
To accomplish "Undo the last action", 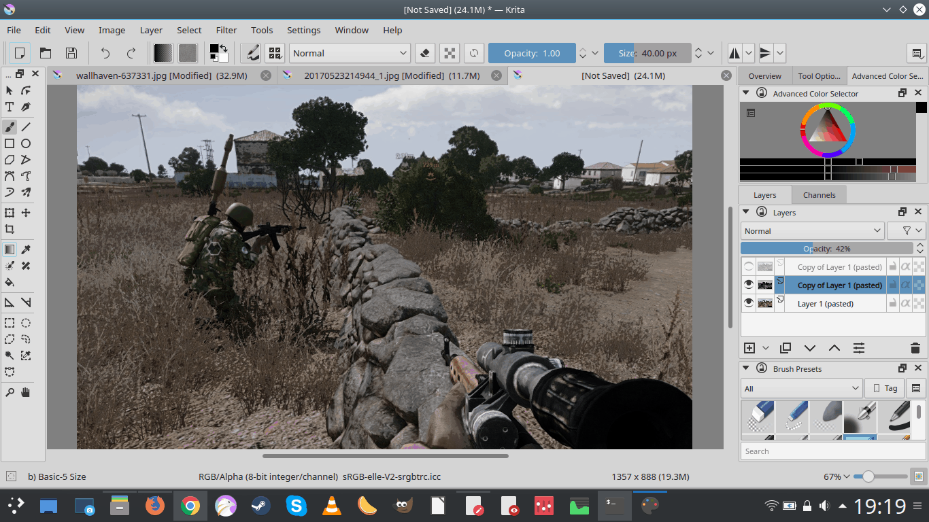I will point(105,53).
